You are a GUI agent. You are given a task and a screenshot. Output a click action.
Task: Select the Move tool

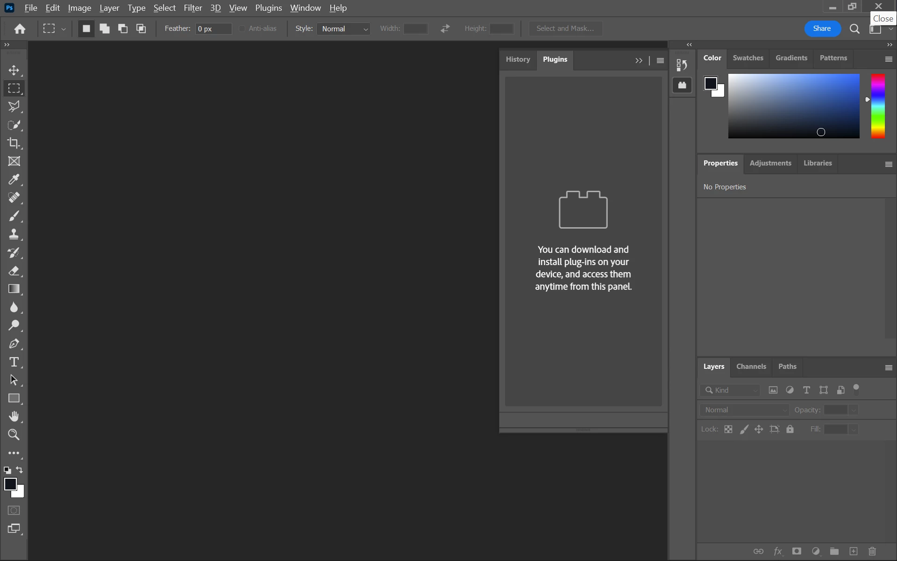click(14, 70)
